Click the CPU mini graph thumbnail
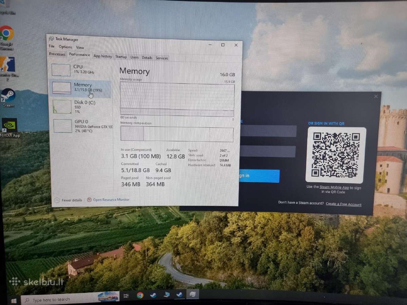Image resolution: width=407 pixels, height=305 pixels. 61,69
